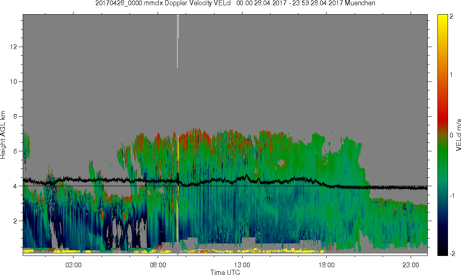Viewport: 461px width, 275px height.
Task: Click the height axis label 8
Action: click(x=15, y=116)
